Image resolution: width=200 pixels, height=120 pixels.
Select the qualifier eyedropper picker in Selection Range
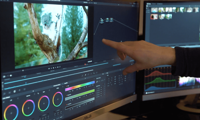(97, 82)
